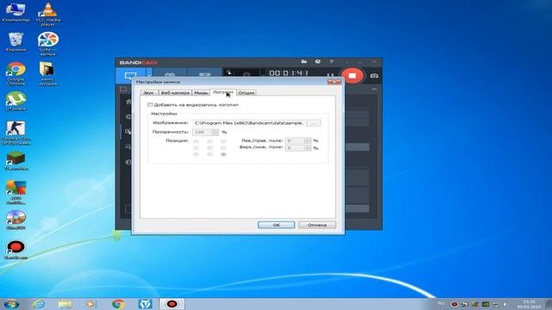Select Bandicam game recording mode gamepad icon

[170, 75]
